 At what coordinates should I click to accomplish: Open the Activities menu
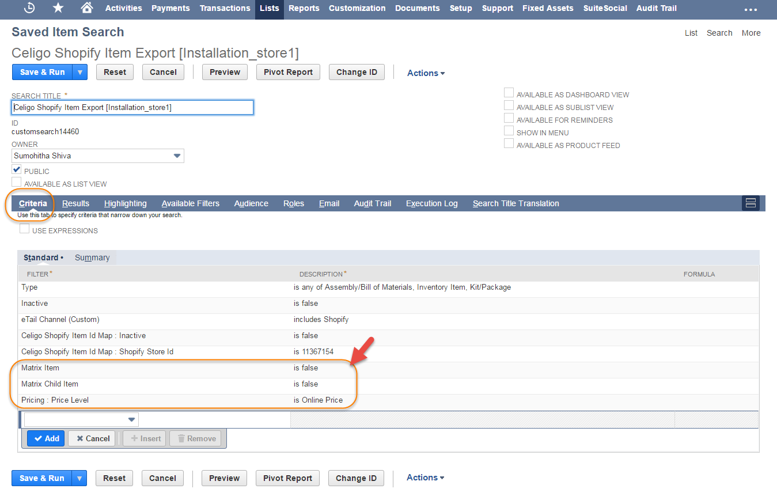point(124,8)
